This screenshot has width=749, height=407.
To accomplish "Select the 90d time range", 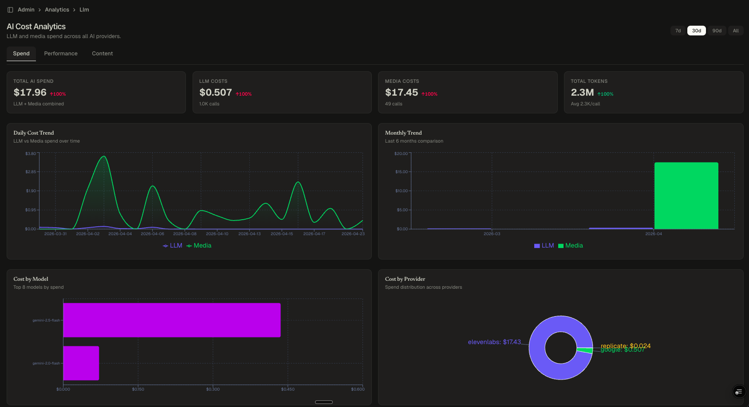I will coord(717,31).
